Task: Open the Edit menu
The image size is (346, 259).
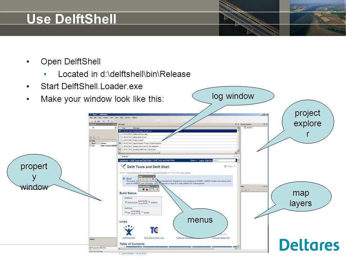Action: [95, 118]
